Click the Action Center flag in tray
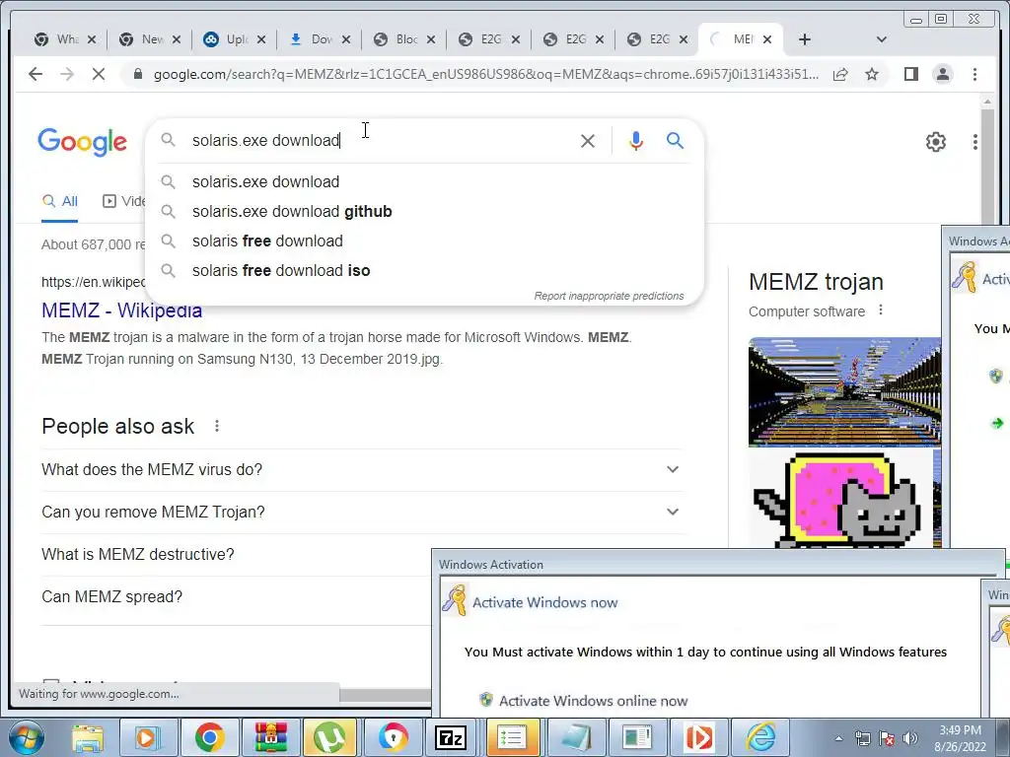 (887, 738)
